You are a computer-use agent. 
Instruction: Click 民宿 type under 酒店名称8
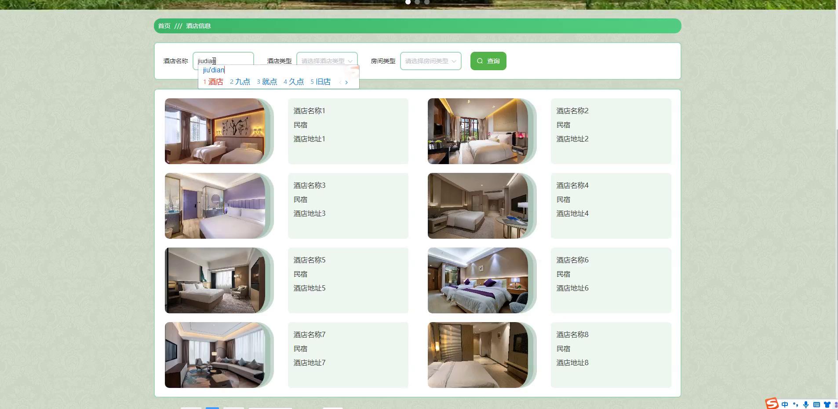point(563,349)
